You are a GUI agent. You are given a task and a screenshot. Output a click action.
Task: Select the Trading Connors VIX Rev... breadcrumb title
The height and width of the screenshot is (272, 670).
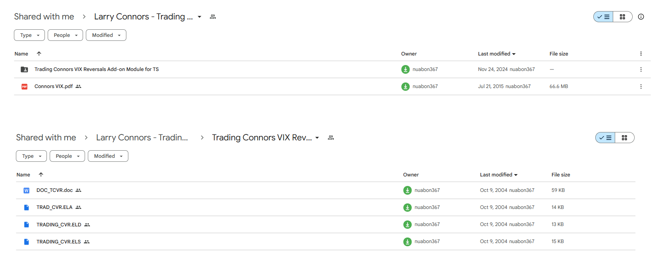262,138
